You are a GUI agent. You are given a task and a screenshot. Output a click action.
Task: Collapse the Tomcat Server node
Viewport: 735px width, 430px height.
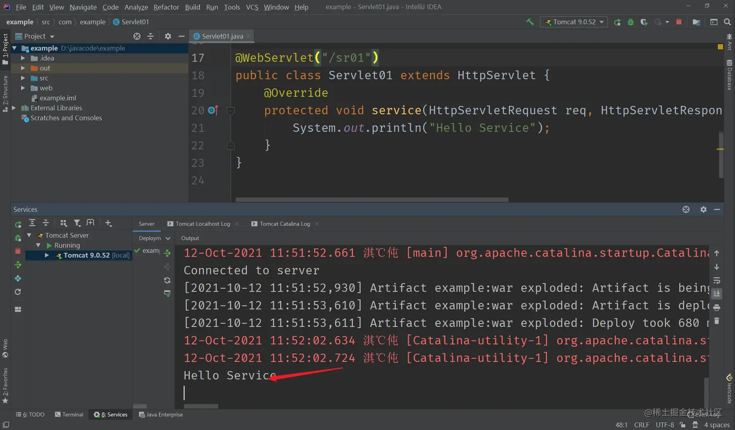point(29,235)
